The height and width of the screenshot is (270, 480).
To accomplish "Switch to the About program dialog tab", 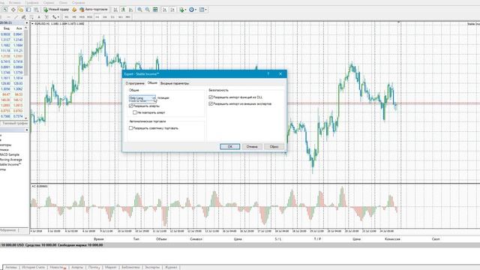I will click(x=135, y=83).
